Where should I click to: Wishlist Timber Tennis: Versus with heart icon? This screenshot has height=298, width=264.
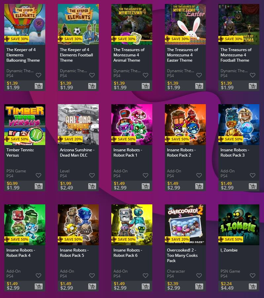[x=38, y=175]
